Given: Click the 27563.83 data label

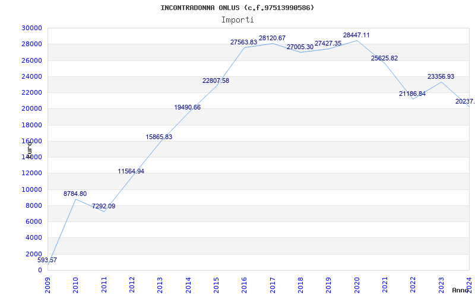Looking at the screenshot, I should click(243, 43).
